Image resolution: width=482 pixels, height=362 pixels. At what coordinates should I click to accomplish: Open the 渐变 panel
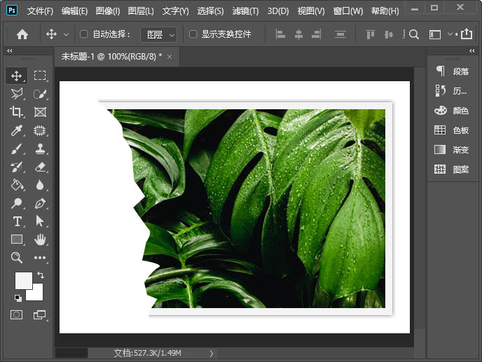point(452,150)
